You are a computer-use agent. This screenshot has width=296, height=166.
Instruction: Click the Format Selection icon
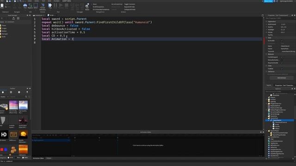pos(43,5)
